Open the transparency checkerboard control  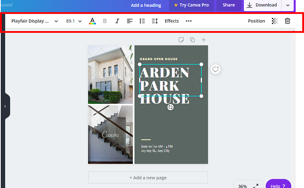[x=275, y=21]
